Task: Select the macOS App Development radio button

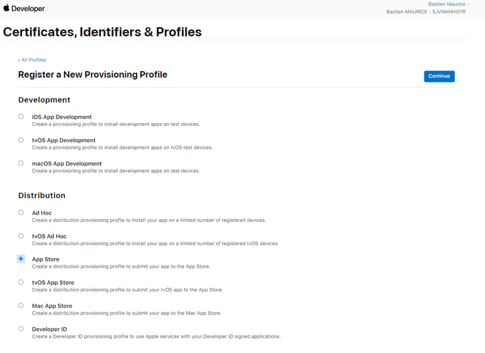Action: coord(21,163)
